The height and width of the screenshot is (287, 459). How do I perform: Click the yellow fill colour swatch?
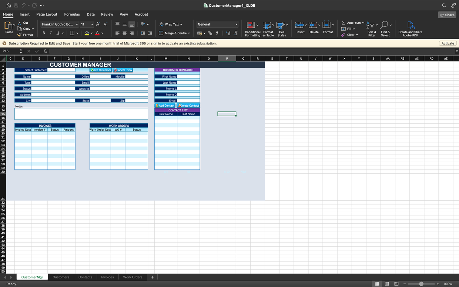[x=87, y=33]
